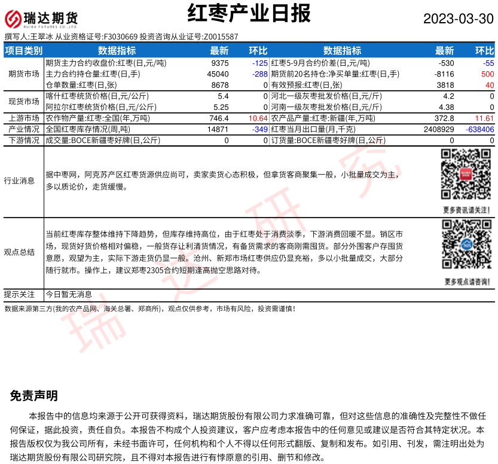
Task: Click the 免责声明 heading
Action: pos(34,395)
